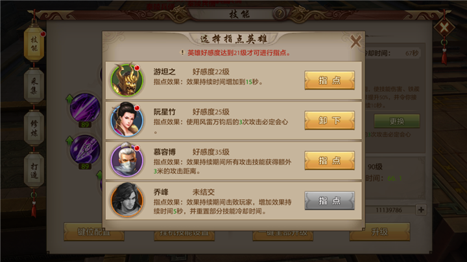Switch to 技能 lantern tab

(x=34, y=44)
